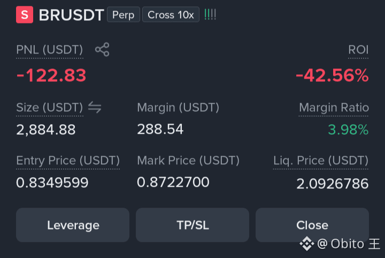Screen dimensions: 385x258
Task: Click the Binance logo watermark
Action: point(307,244)
